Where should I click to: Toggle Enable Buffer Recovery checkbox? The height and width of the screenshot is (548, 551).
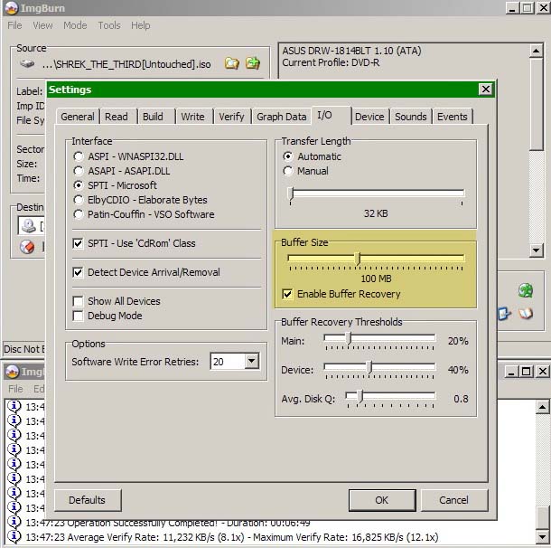coord(287,294)
